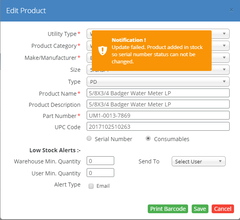240x220 pixels.
Task: Click the Print Barcode button
Action: (168, 209)
